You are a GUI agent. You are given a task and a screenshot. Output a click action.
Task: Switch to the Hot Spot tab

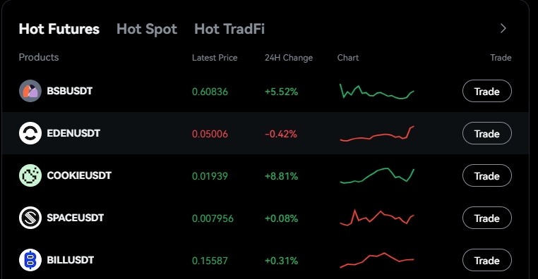click(147, 29)
